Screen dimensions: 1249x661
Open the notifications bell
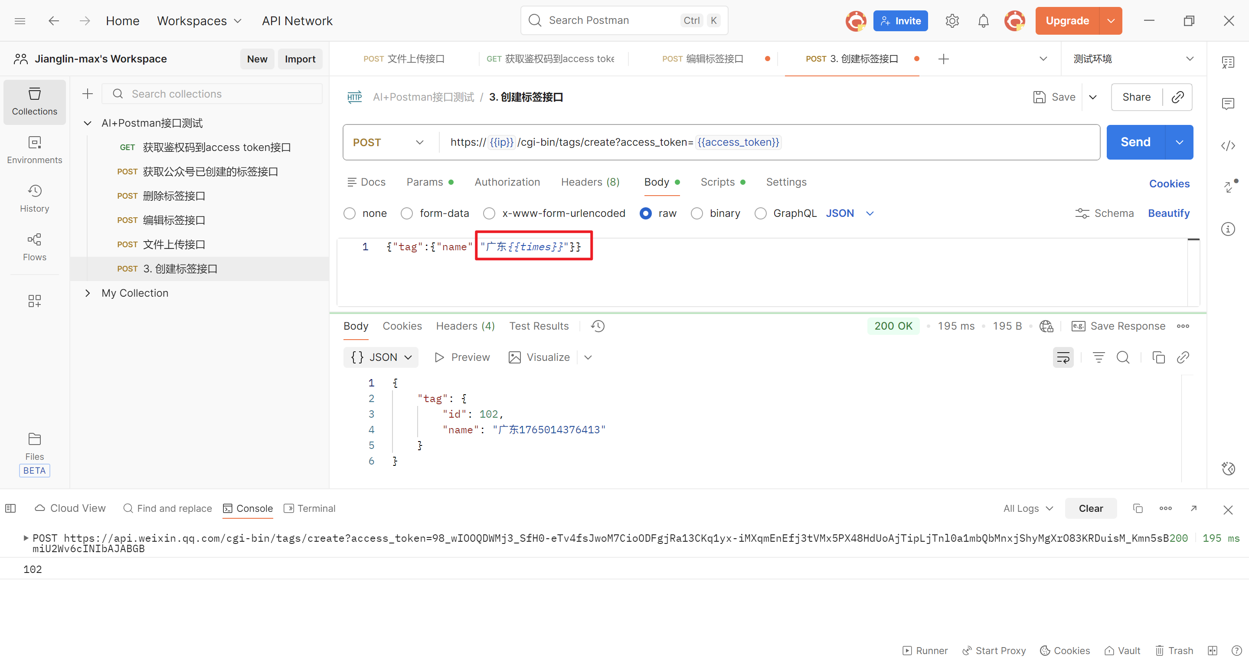983,21
